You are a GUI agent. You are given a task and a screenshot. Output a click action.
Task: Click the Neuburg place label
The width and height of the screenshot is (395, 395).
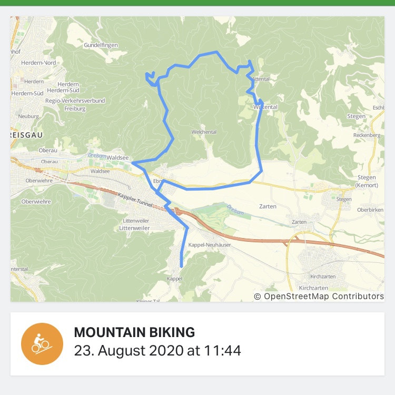point(29,116)
